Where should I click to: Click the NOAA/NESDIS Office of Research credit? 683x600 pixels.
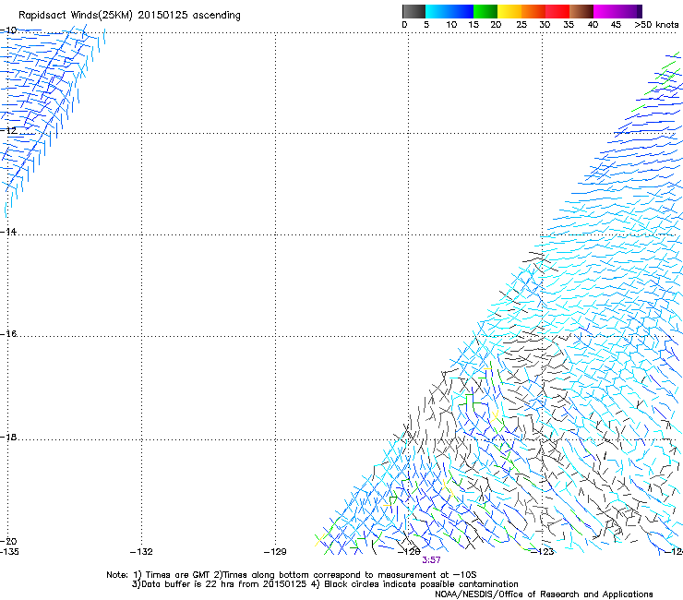[544, 594]
